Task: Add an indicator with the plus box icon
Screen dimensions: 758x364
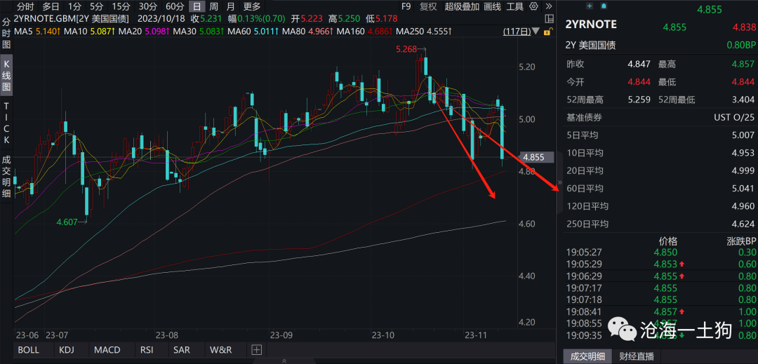Action: 256,349
